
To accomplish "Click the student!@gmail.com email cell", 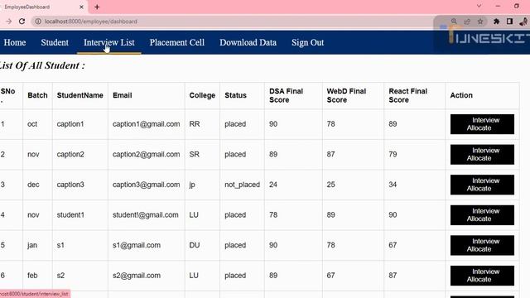I will (146, 215).
